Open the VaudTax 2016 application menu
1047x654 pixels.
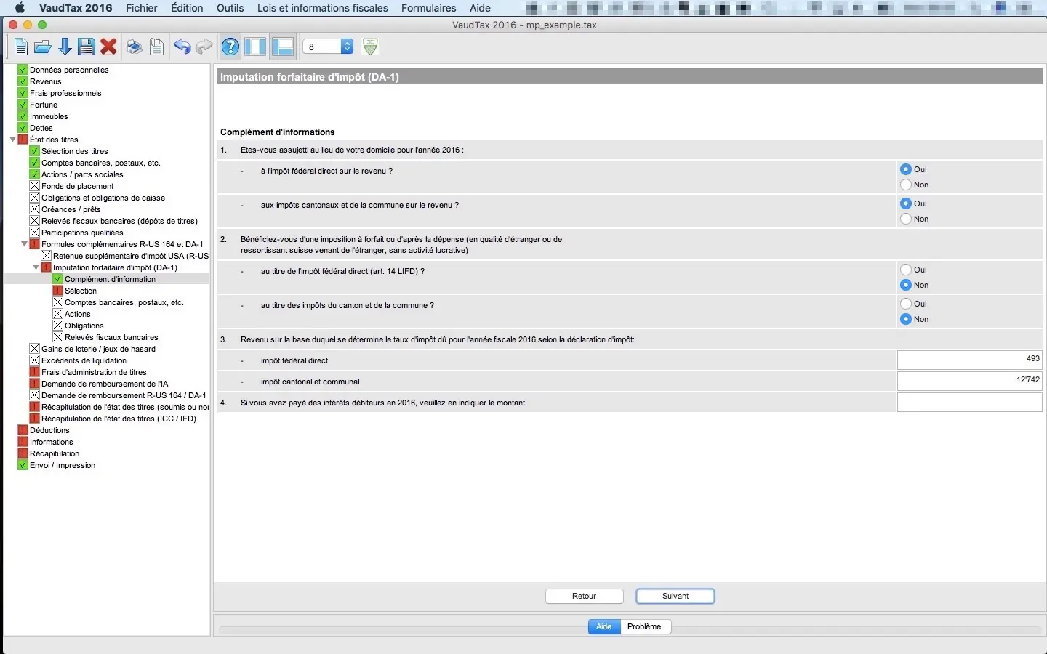pos(76,8)
